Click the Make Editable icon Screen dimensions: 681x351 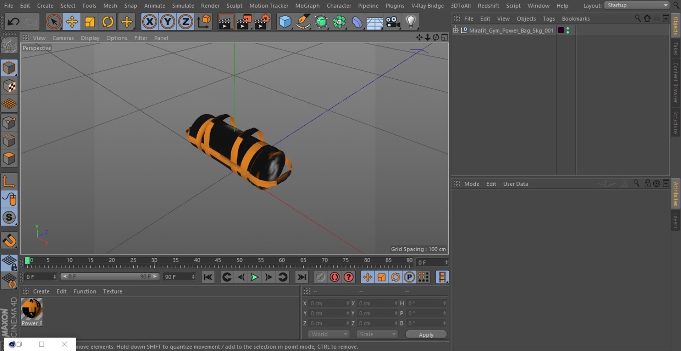click(9, 46)
